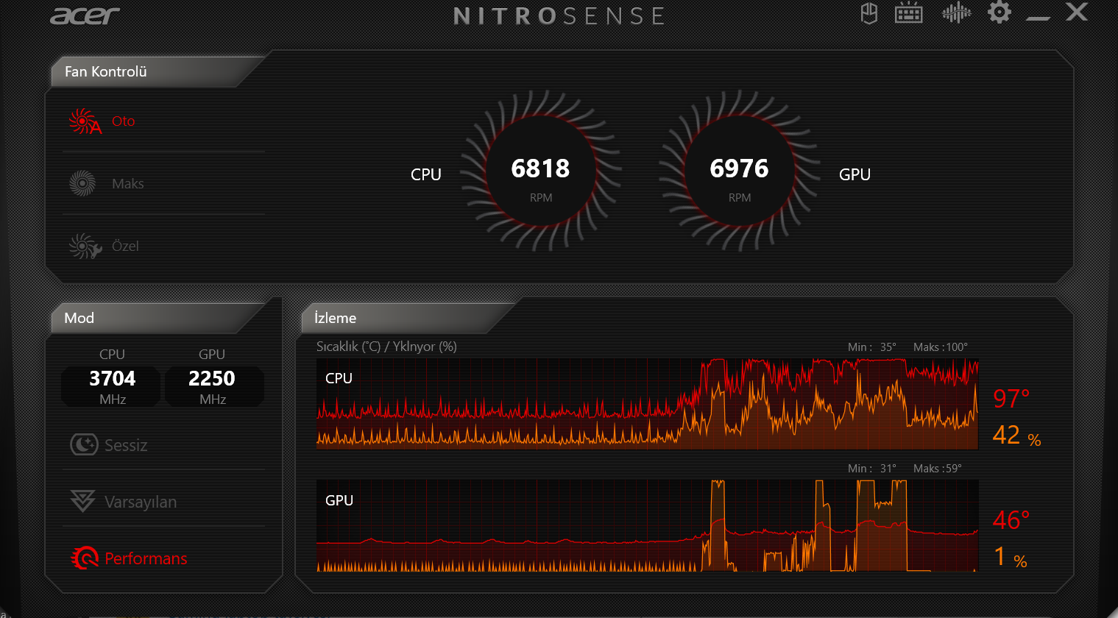Click the "Sıcaklık (°C) / Yklnyor (%)" label

click(386, 347)
